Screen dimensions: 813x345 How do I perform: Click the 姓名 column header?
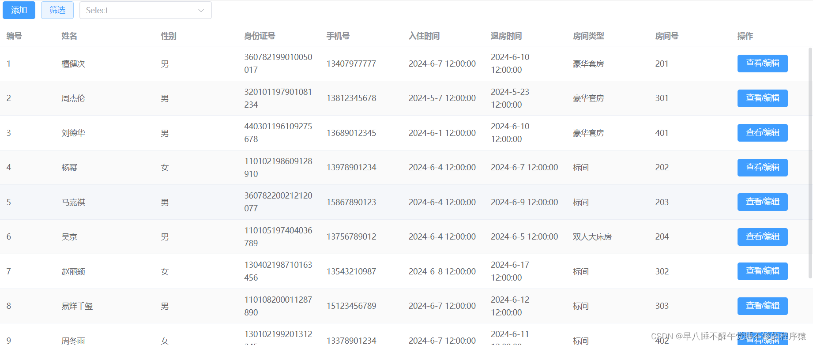pos(69,36)
